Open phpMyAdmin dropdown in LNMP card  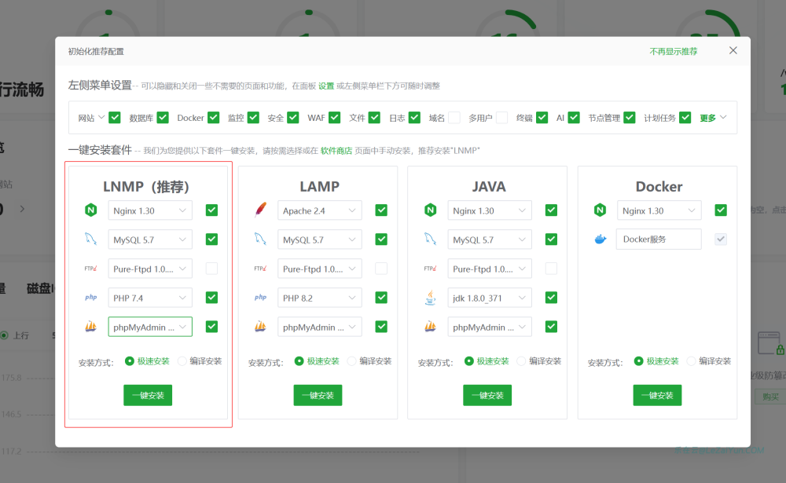pos(150,327)
